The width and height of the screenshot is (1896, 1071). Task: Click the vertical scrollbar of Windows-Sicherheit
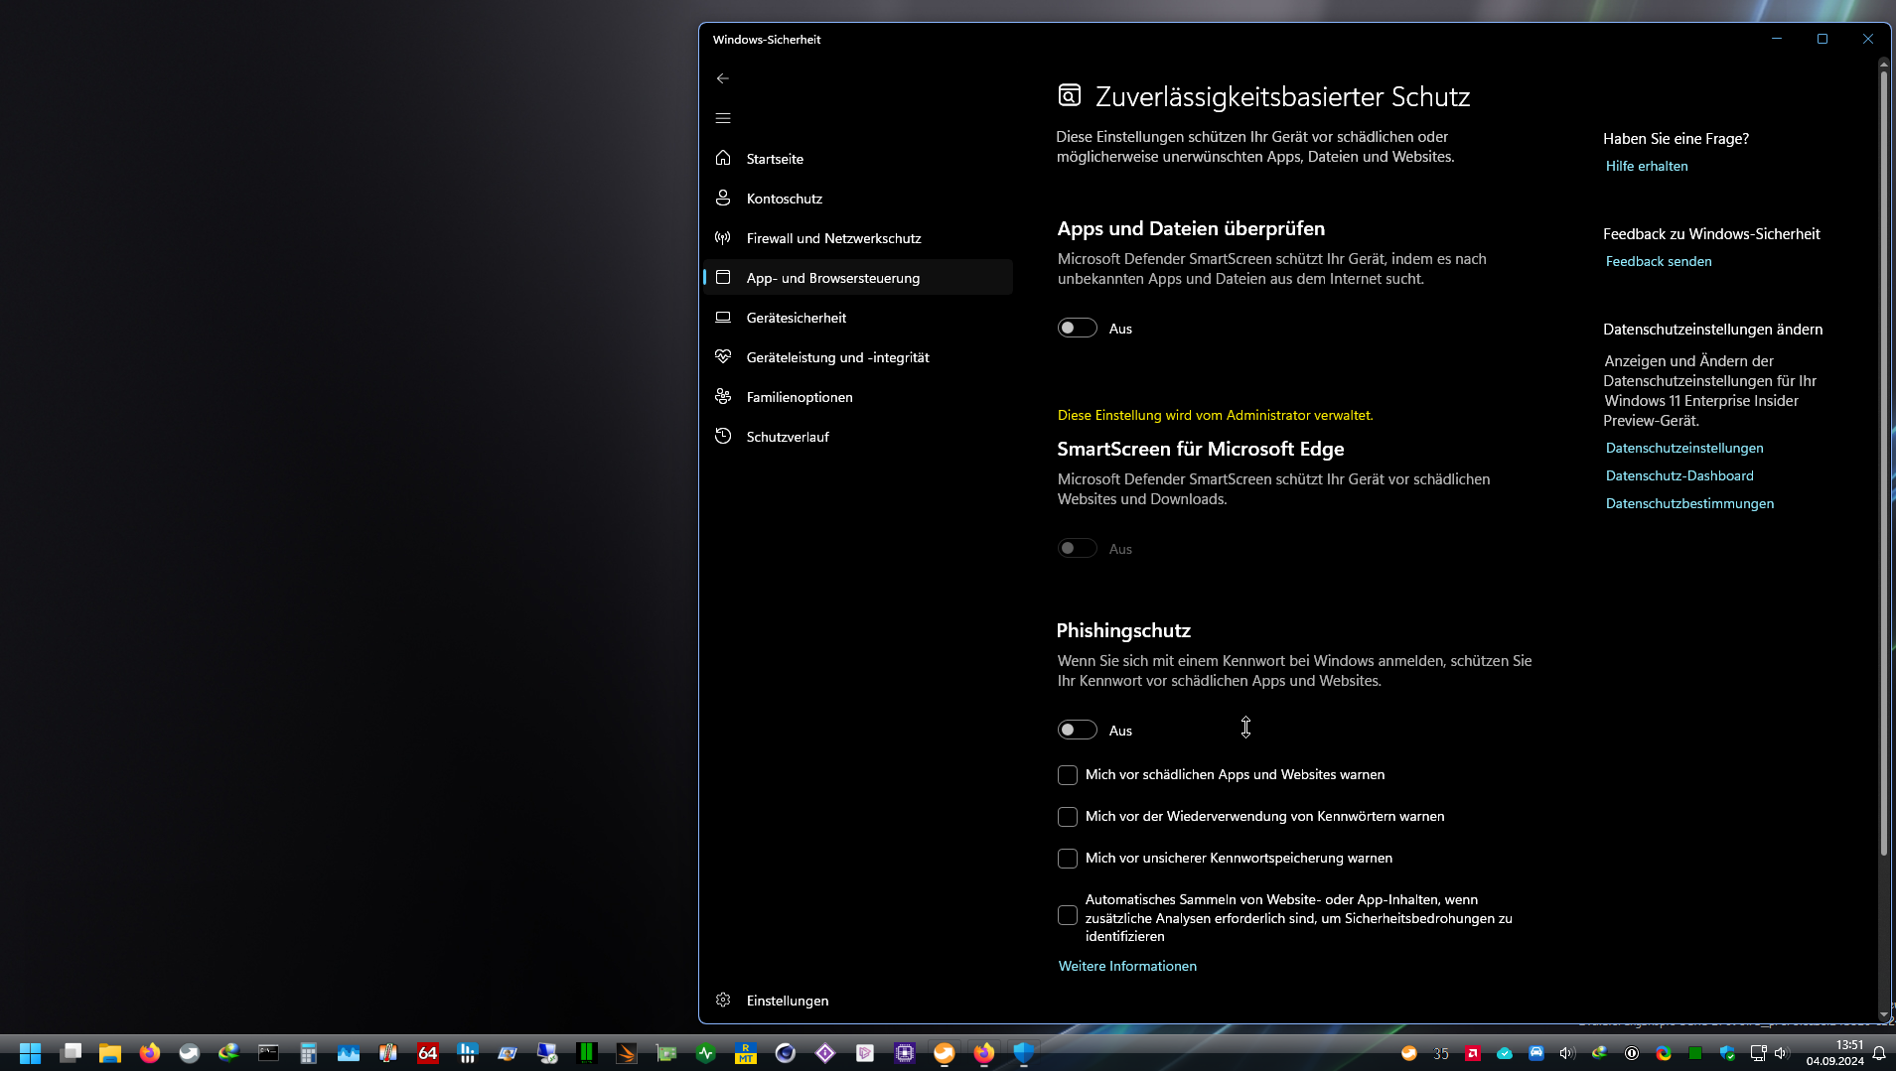coord(1883,463)
